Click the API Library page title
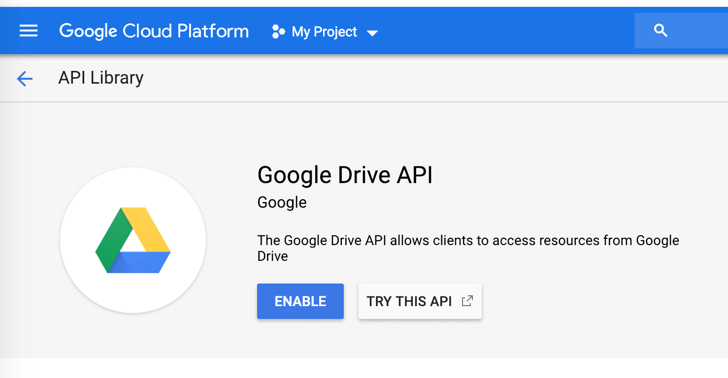 point(101,78)
